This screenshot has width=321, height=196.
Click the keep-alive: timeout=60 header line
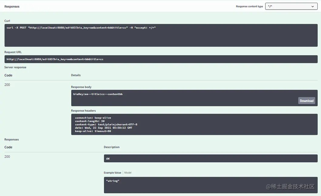tap(93, 131)
